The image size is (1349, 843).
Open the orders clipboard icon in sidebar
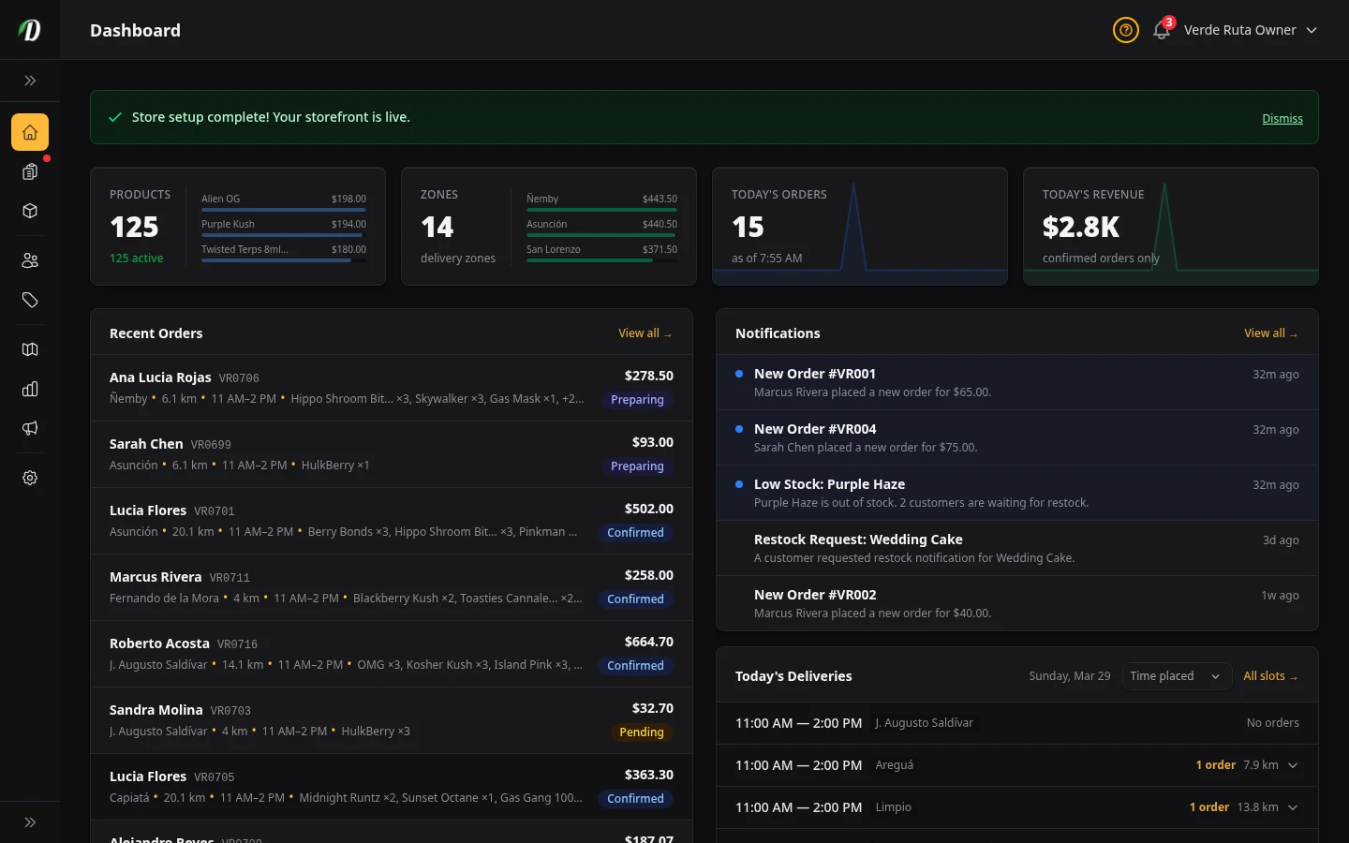[x=30, y=171]
